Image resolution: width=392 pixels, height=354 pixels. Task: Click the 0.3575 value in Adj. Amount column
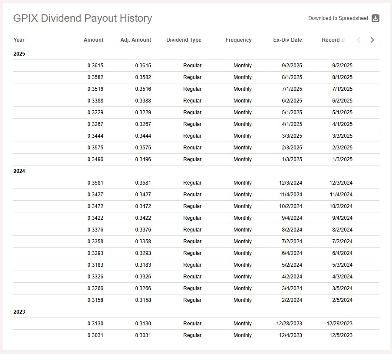coord(143,148)
